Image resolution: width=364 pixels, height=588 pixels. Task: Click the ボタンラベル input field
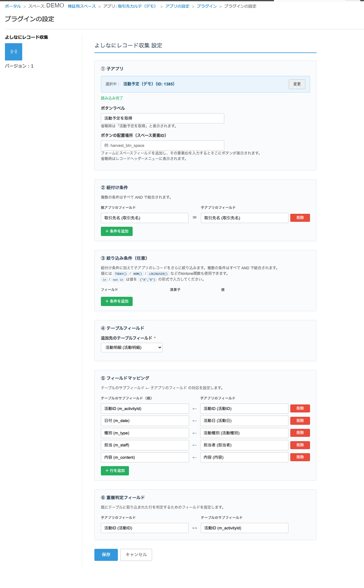coord(163,118)
